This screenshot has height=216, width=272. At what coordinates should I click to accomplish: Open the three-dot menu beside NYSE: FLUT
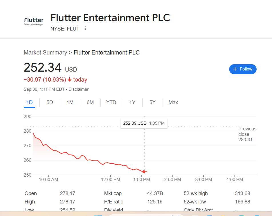click(85, 29)
